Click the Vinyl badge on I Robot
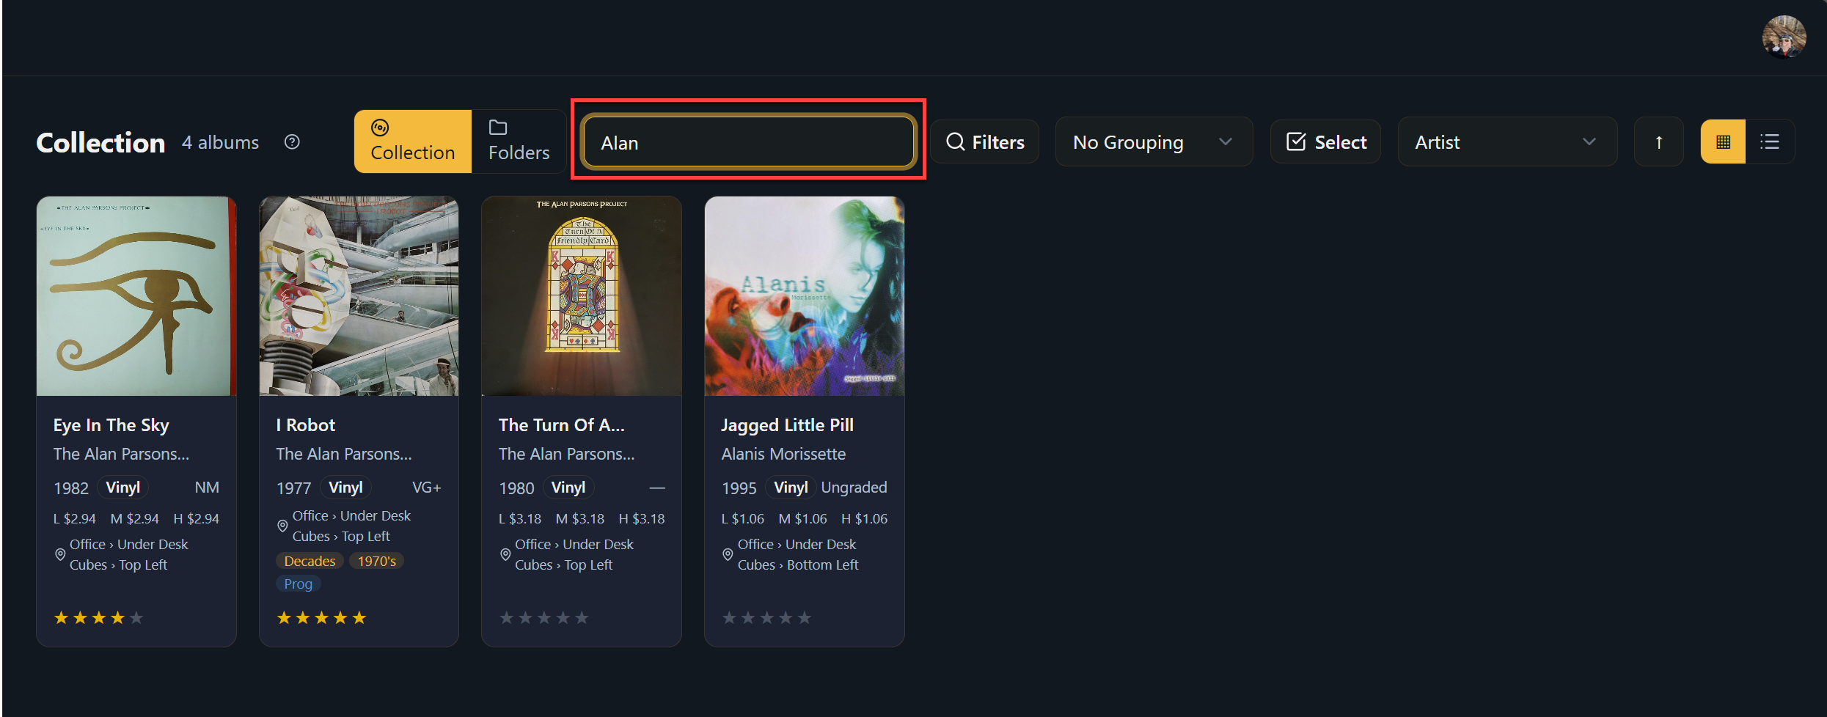 346,488
